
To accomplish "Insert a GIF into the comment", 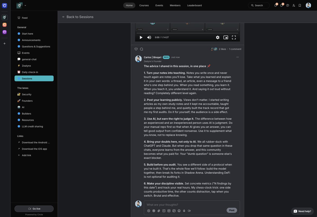I will 169,211.
